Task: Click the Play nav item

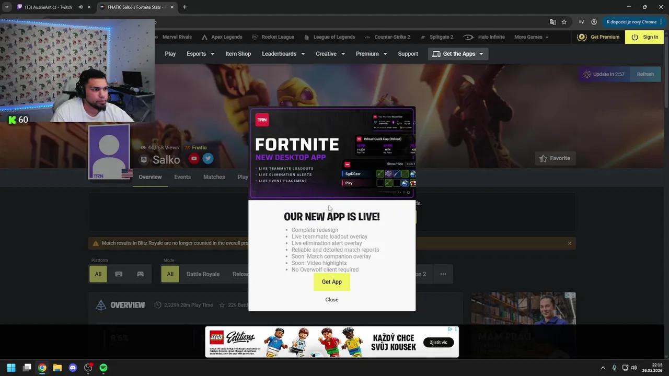Action: tap(170, 54)
